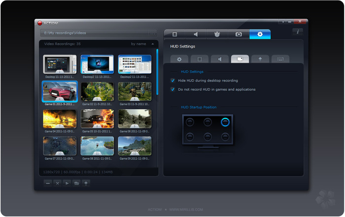Toggle Do not record HUD in games checkbox
345x217 pixels.
173,89
